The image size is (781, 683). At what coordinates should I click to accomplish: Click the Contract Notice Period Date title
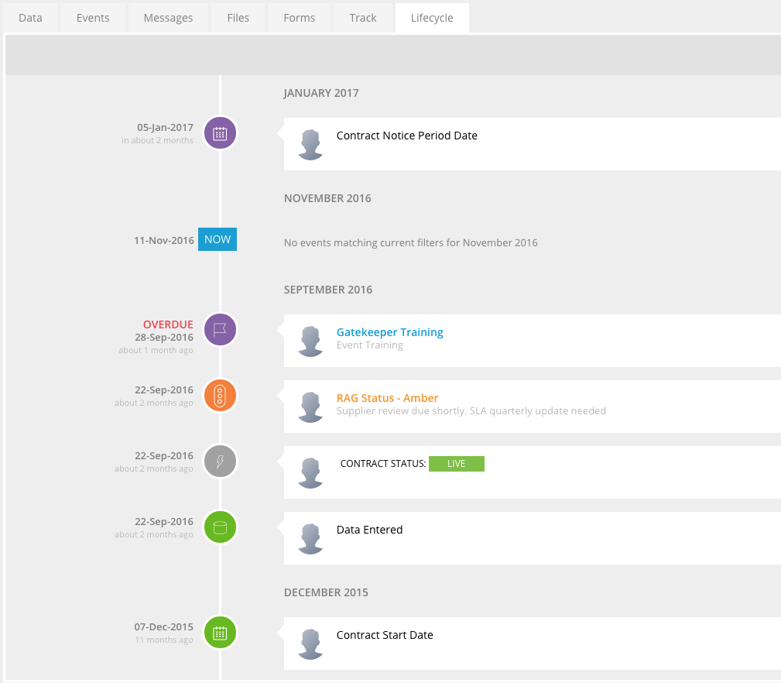tap(407, 136)
